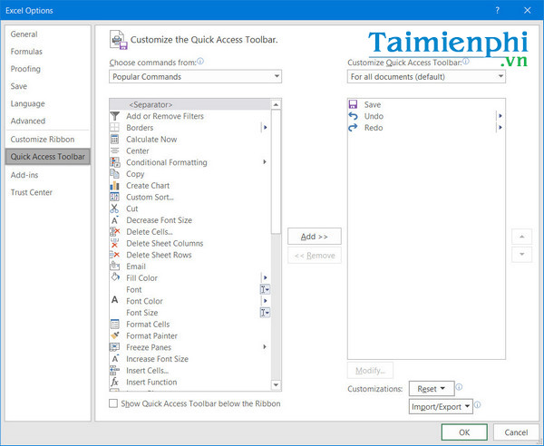Viewport: 544px width, 446px height.
Task: Open the Import/Export dropdown
Action: point(441,406)
